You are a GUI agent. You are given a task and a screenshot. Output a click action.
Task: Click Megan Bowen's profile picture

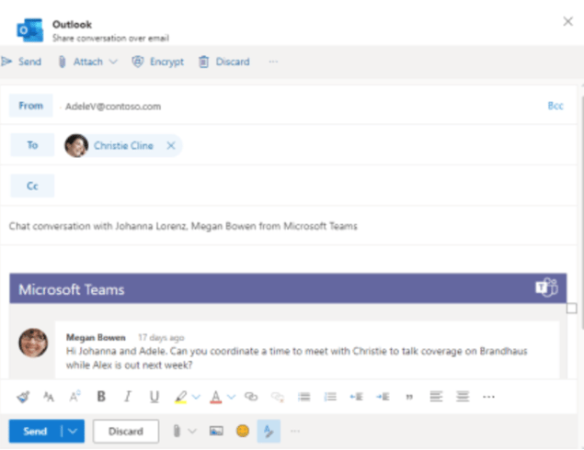pos(33,343)
